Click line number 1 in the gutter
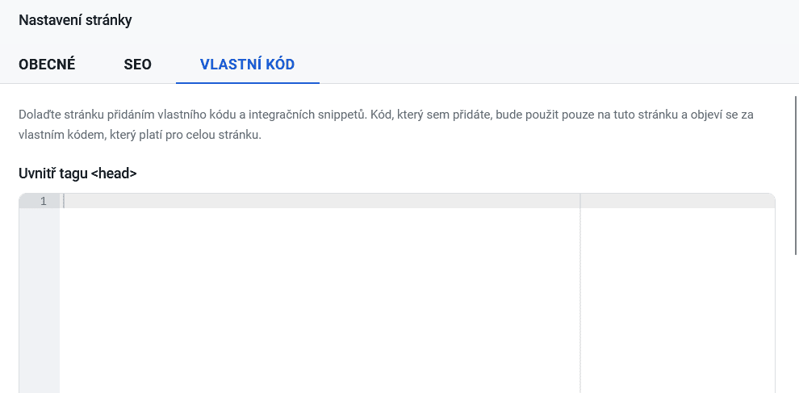Screen dimensions: 799x393 pyautogui.click(x=44, y=202)
